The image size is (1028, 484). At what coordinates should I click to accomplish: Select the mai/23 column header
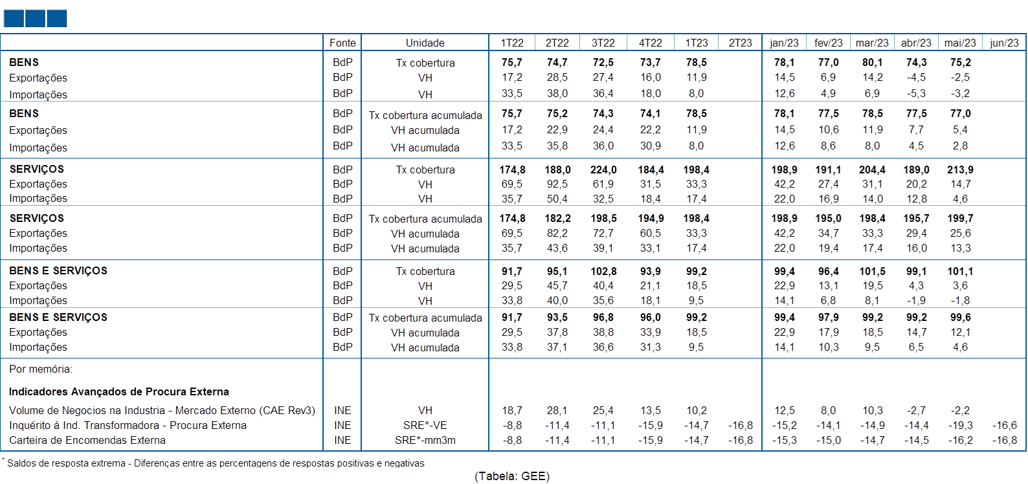click(960, 43)
